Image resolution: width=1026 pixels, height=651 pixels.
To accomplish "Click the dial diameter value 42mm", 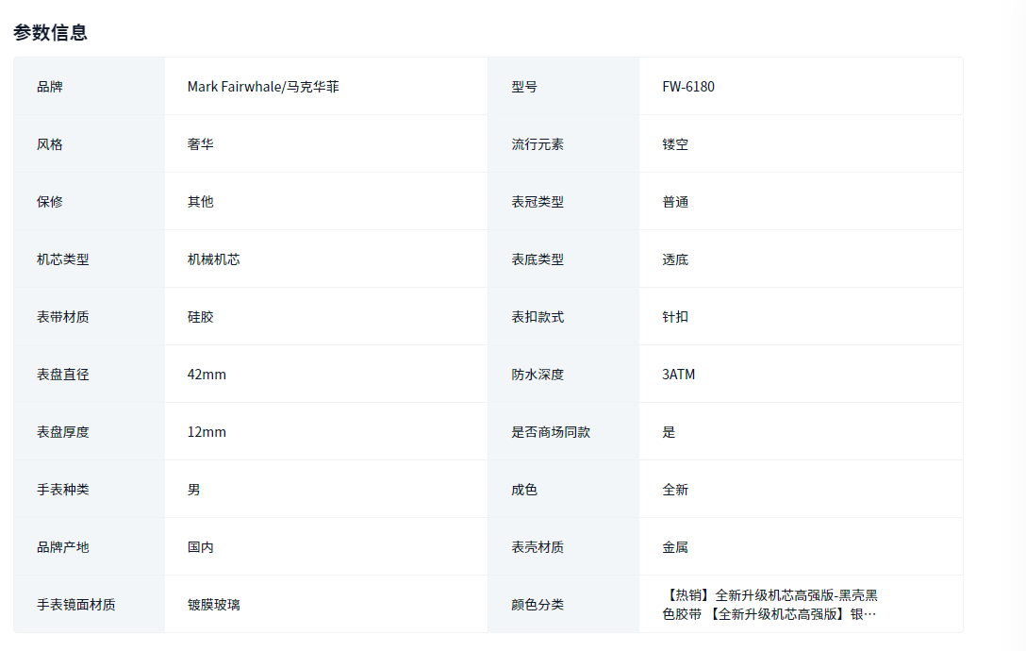I will [x=207, y=375].
